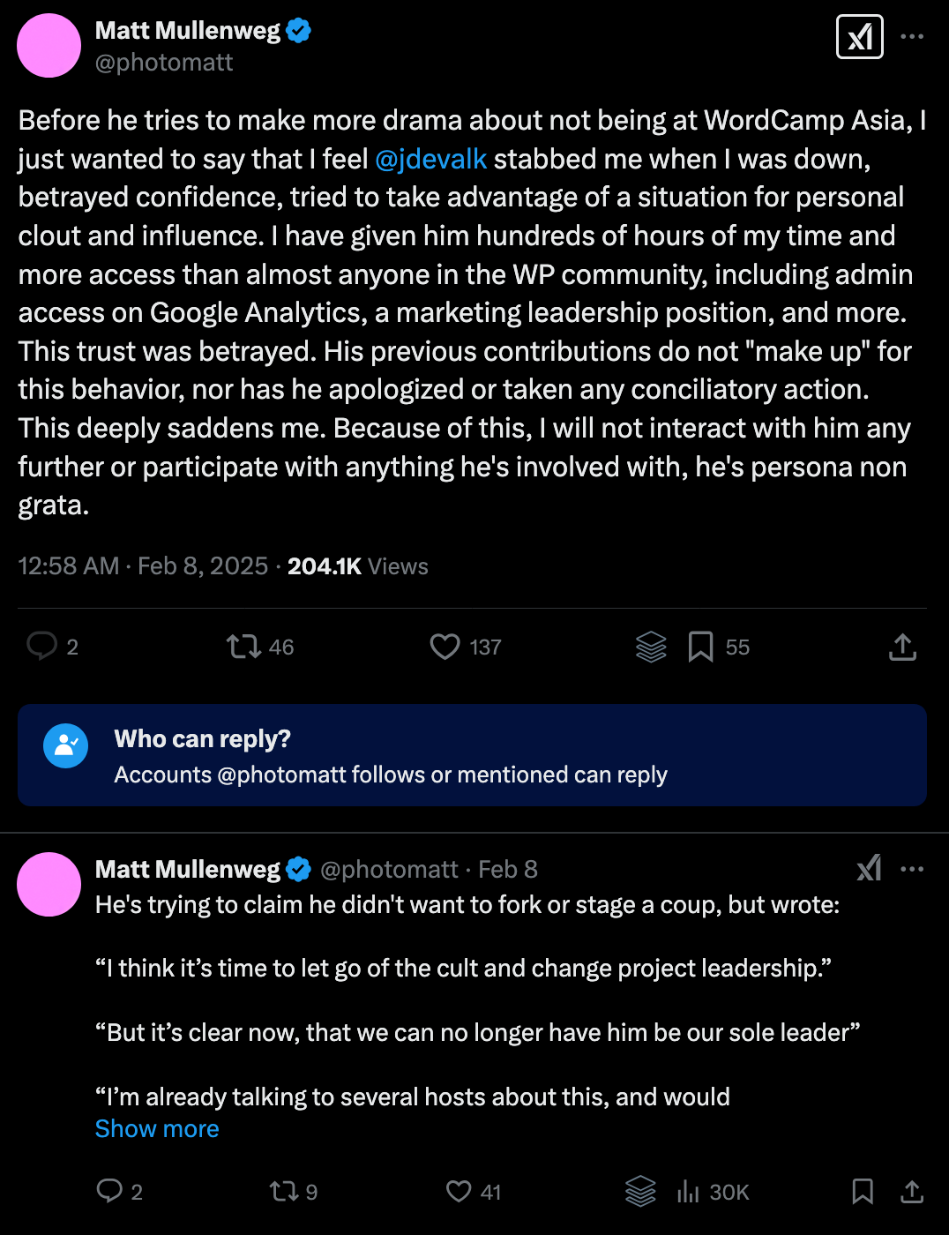Bookmark the reply tweet

tap(863, 1192)
